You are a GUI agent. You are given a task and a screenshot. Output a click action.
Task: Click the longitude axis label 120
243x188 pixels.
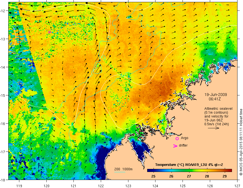(x=46, y=186)
